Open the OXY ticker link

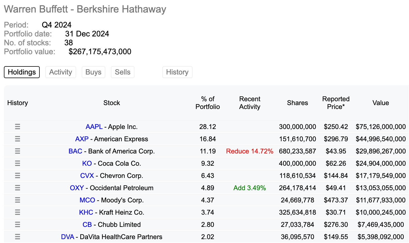(77, 188)
